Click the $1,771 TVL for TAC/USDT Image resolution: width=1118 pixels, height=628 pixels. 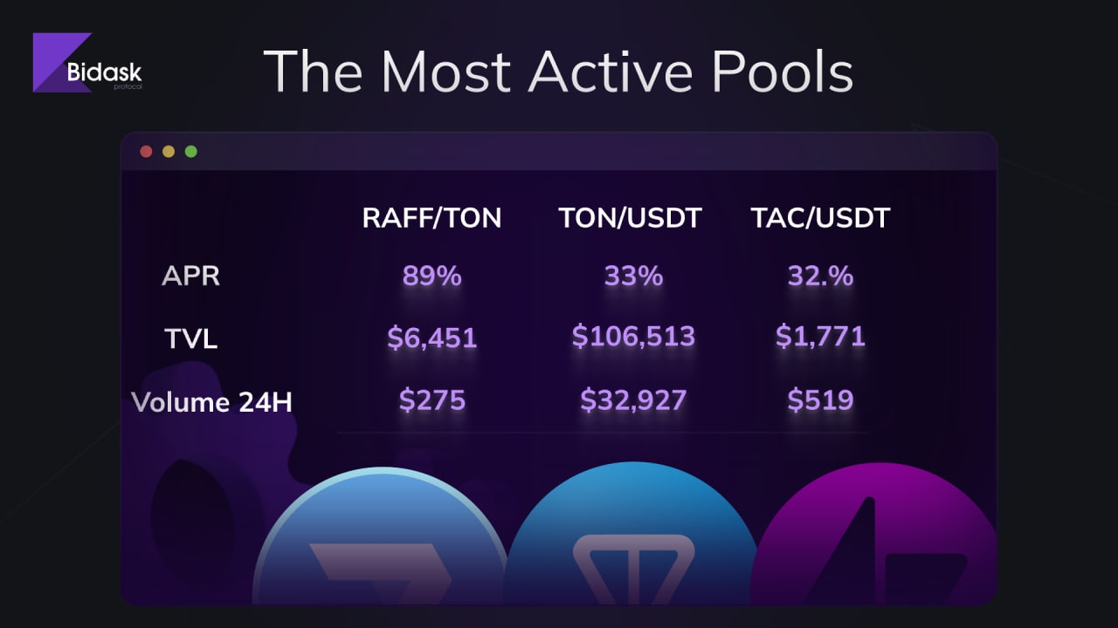point(820,336)
